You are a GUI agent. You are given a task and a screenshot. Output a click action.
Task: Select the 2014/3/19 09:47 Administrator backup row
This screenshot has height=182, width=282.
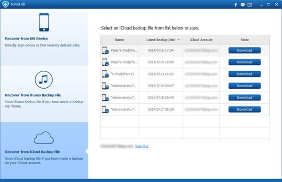(x=185, y=86)
